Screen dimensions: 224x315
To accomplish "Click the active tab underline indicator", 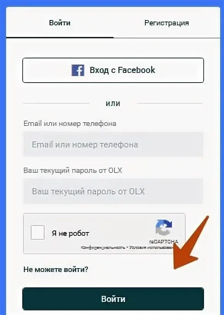I will pyautogui.click(x=60, y=37).
